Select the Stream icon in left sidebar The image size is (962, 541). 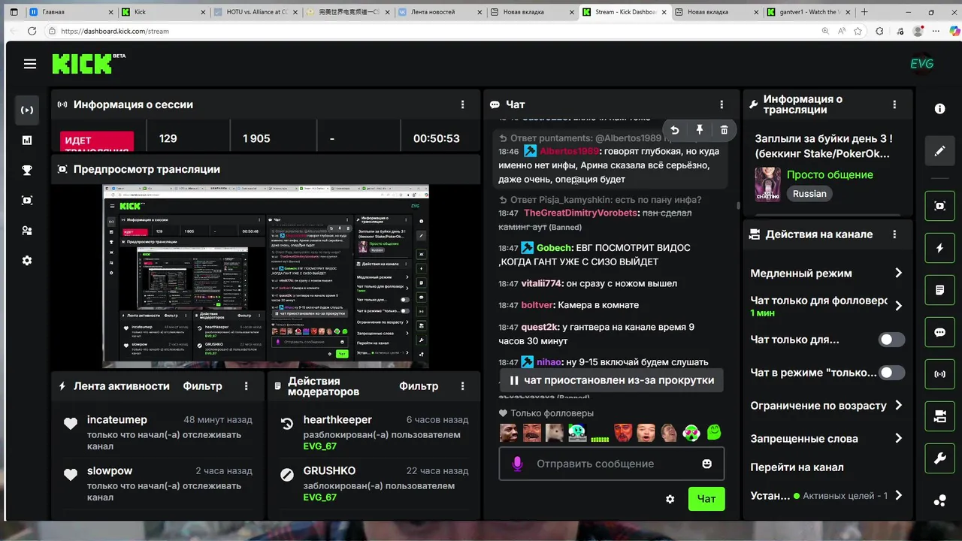click(x=27, y=110)
